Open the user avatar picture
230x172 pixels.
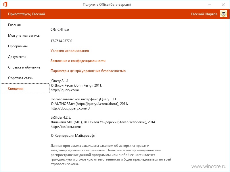(x=224, y=14)
